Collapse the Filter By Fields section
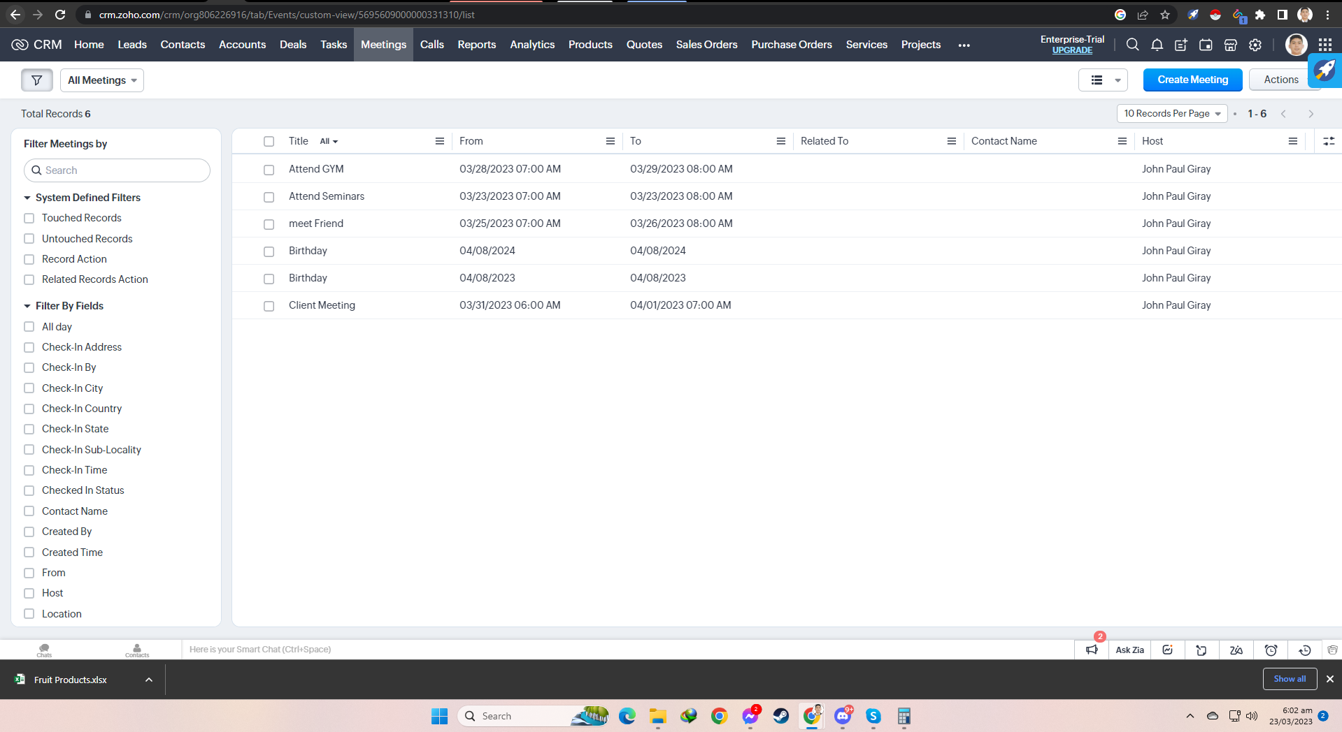 (27, 306)
